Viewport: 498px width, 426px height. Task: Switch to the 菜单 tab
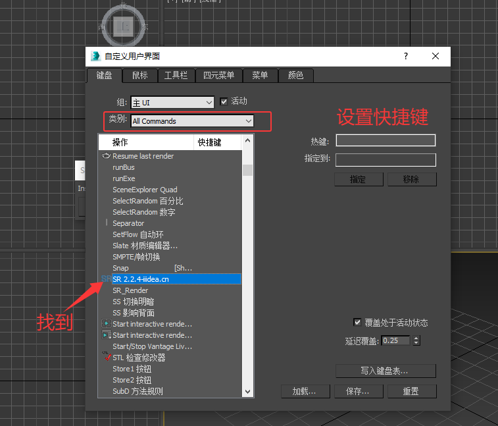260,75
